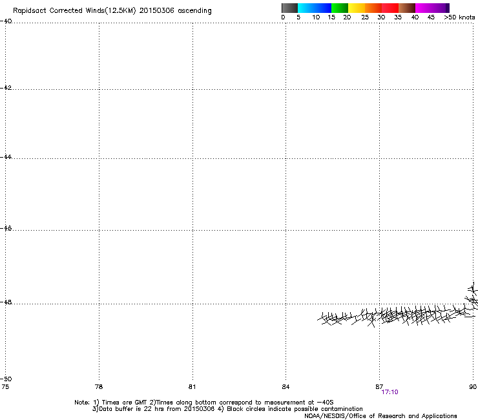This screenshot has height=420, width=478.
Task: Click the wind barb cluster at the 90 longitude edge
Action: coord(472,296)
